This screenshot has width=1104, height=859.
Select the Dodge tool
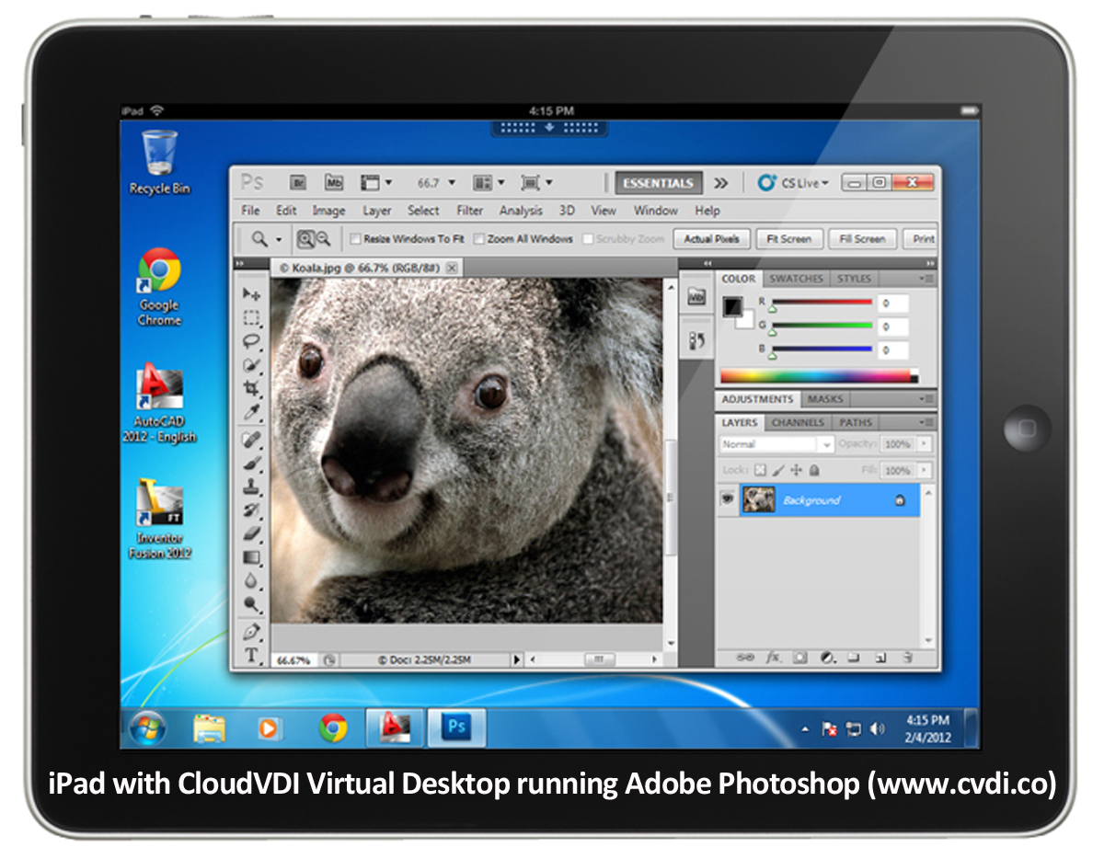(x=251, y=604)
